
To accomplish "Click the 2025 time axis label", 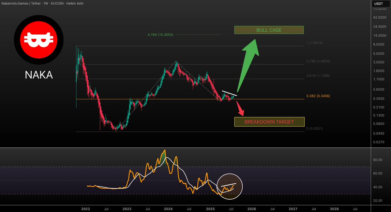I will tap(210, 209).
